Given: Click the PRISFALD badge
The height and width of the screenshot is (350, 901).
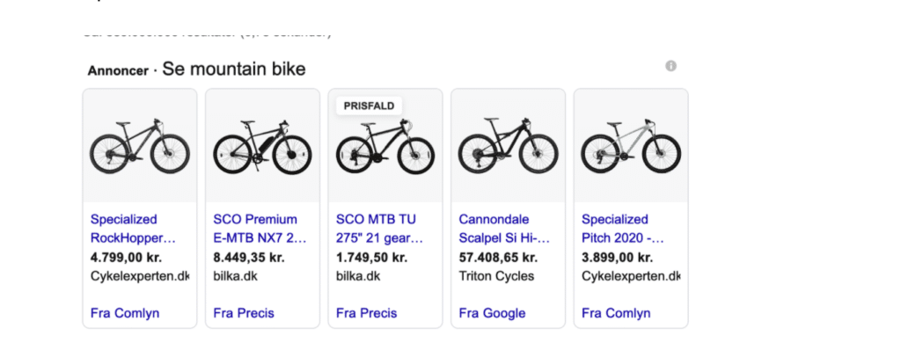Looking at the screenshot, I should pos(369,106).
